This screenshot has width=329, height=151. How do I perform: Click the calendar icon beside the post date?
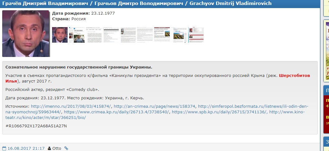point(4,149)
